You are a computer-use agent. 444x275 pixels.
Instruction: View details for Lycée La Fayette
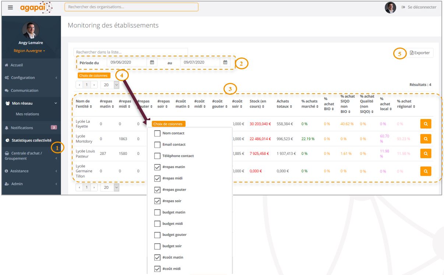426,124
